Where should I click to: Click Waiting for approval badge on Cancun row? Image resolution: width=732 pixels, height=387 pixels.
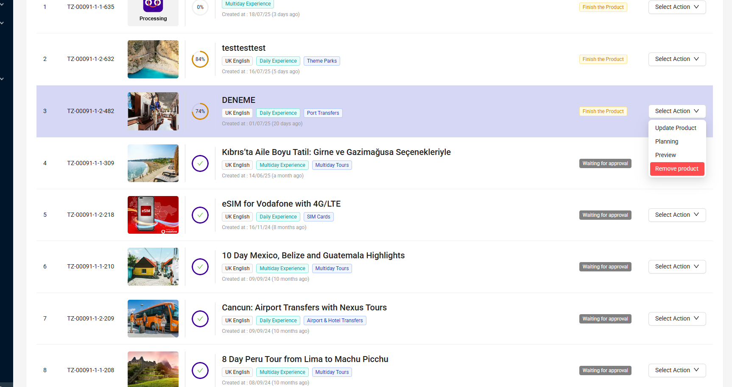[605, 319]
